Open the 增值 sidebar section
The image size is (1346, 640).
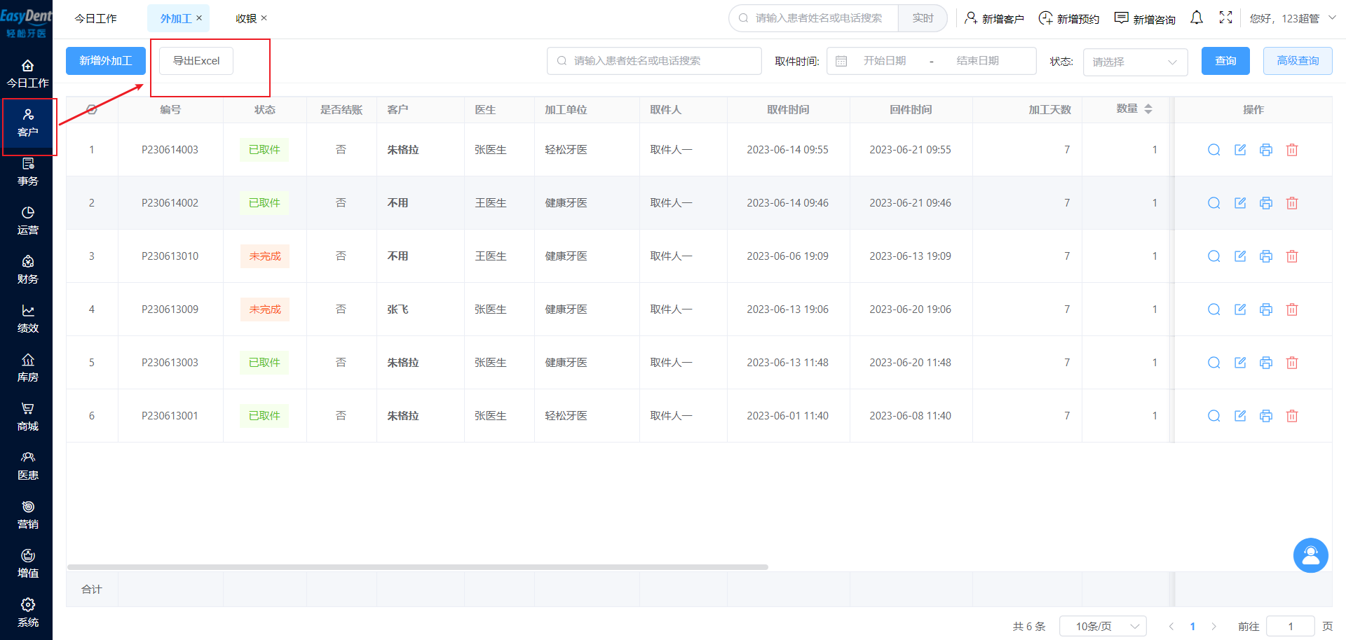tap(27, 564)
